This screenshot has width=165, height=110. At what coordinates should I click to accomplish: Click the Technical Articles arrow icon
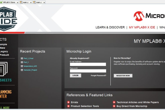click(114, 102)
